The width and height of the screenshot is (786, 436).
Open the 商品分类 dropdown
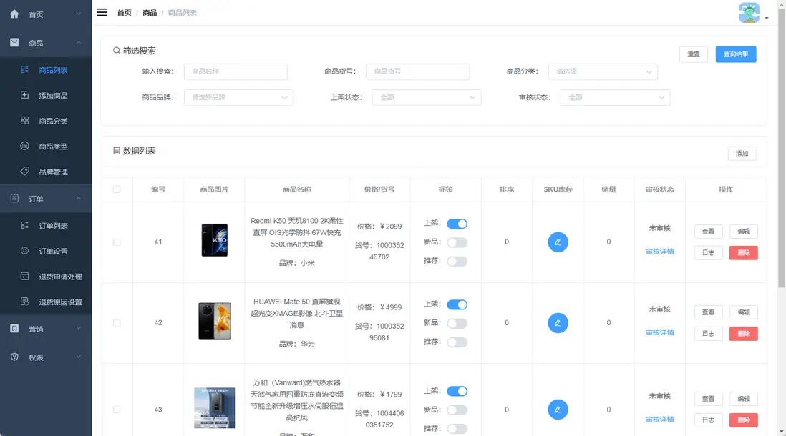pyautogui.click(x=603, y=71)
